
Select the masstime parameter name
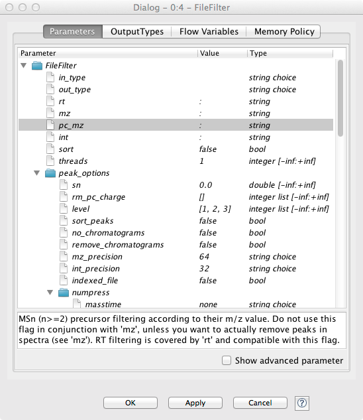point(103,305)
